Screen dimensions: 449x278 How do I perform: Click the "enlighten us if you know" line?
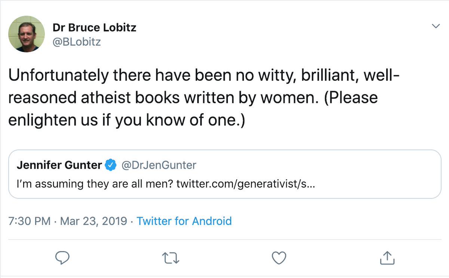[126, 121]
